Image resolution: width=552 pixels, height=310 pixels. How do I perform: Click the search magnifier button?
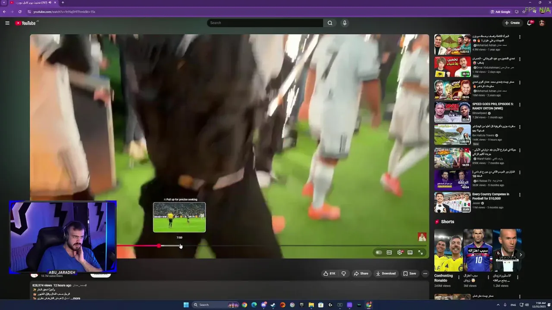330,23
